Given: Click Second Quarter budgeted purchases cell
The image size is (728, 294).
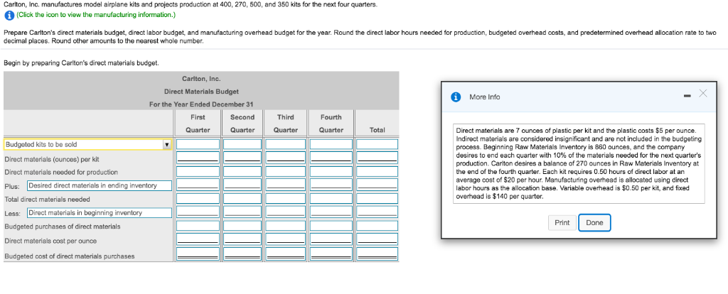Looking at the screenshot, I should click(242, 227).
